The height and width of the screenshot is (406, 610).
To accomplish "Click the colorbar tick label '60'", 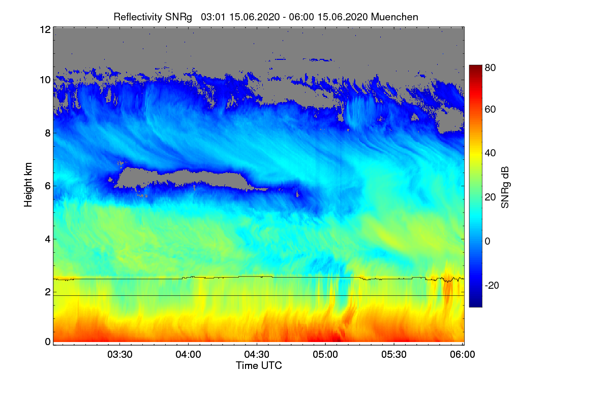I will (x=490, y=110).
